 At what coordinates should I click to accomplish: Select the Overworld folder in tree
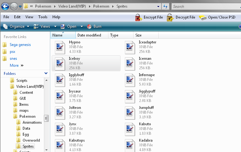[x=31, y=140]
